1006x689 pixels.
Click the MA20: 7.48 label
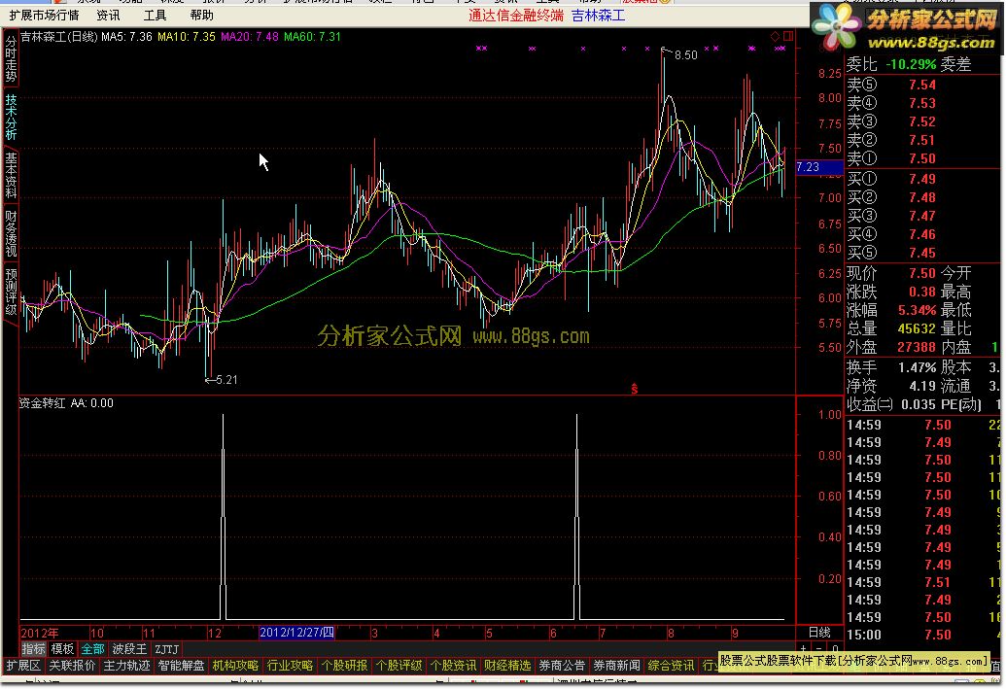[x=250, y=37]
